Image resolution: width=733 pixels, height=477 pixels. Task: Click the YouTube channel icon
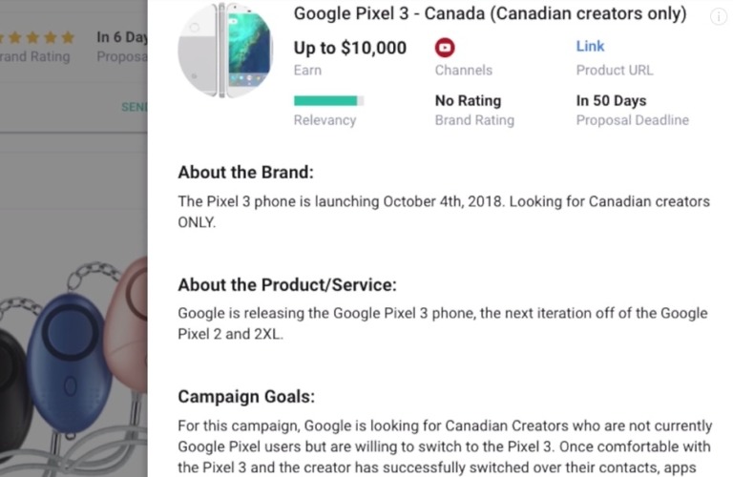(445, 48)
